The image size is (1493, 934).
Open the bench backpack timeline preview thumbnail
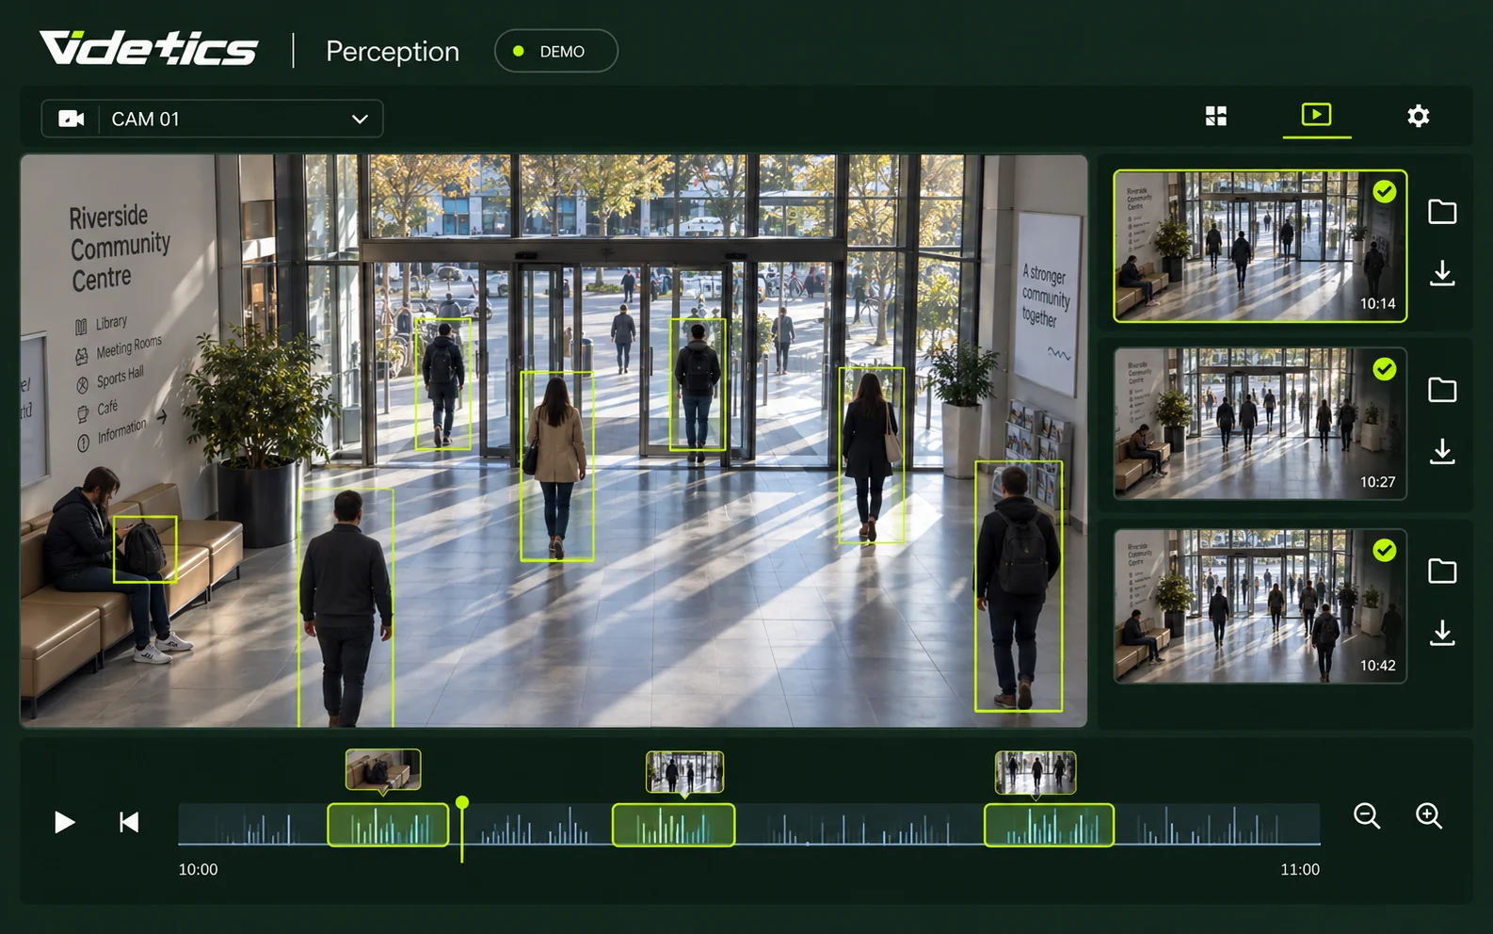(x=383, y=770)
